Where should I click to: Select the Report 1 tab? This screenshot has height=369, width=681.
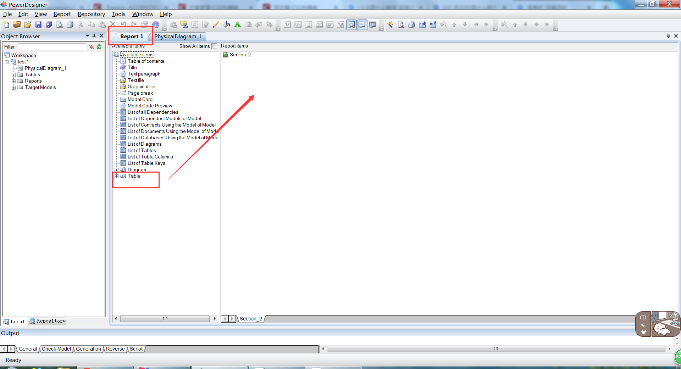[132, 37]
